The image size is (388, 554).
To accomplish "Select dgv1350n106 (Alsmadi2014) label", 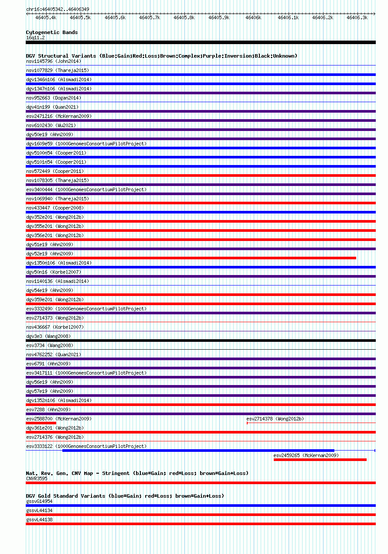I will [59, 263].
